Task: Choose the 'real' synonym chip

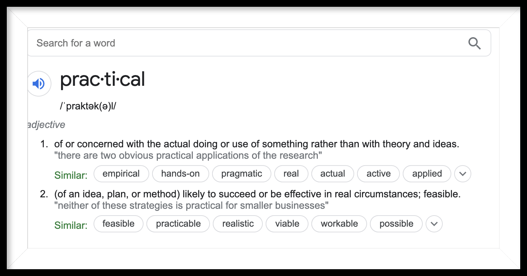Action: coord(291,174)
